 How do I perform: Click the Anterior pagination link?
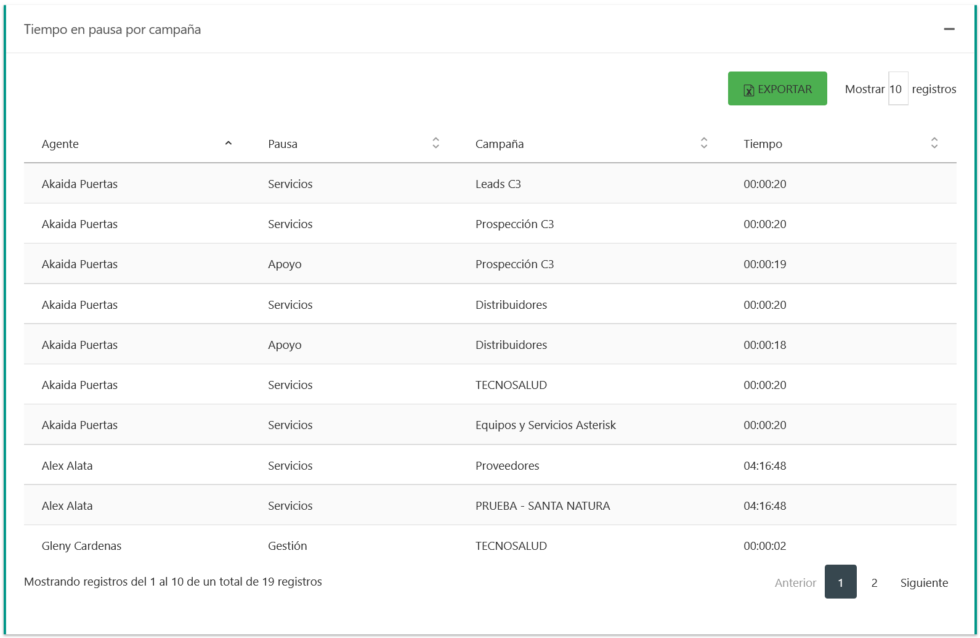tap(795, 582)
